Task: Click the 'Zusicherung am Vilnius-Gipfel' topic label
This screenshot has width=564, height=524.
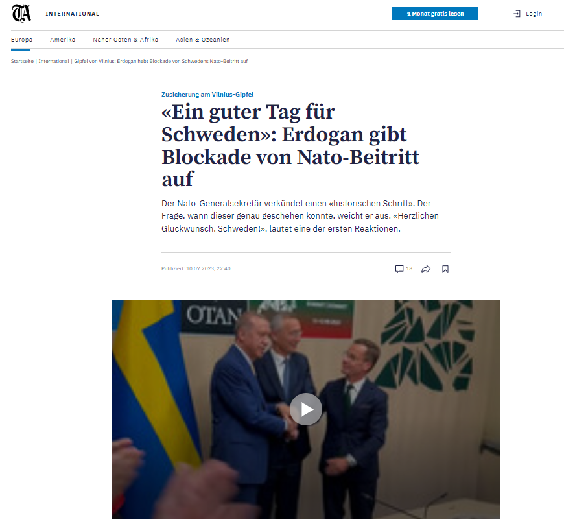Action: point(207,94)
